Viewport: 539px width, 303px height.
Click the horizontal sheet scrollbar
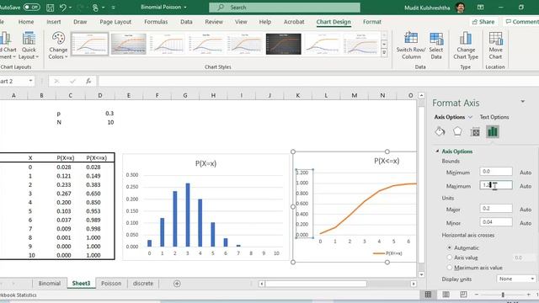pyautogui.click(x=316, y=284)
